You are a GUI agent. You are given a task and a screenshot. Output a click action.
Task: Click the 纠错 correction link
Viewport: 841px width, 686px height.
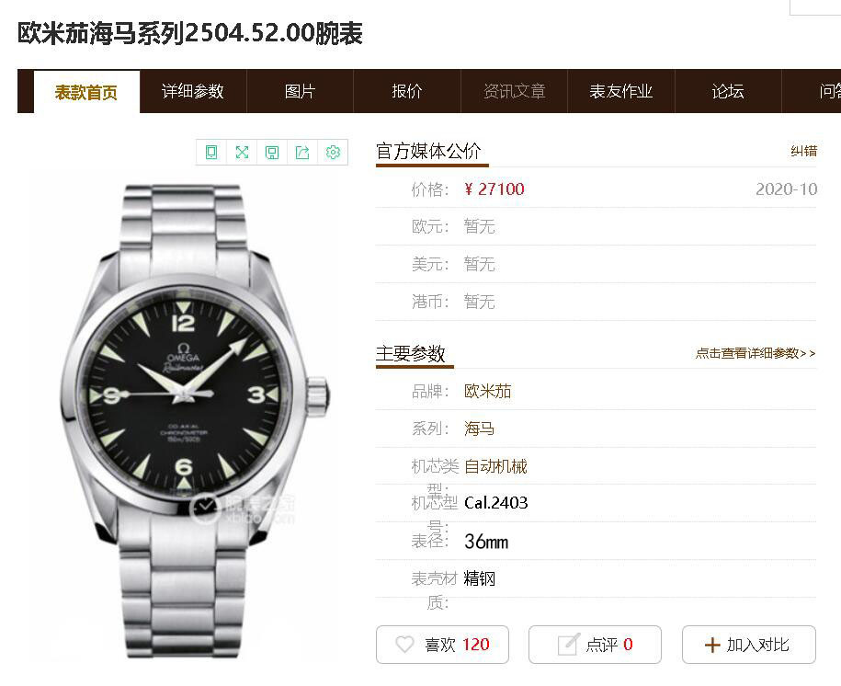[x=803, y=151]
